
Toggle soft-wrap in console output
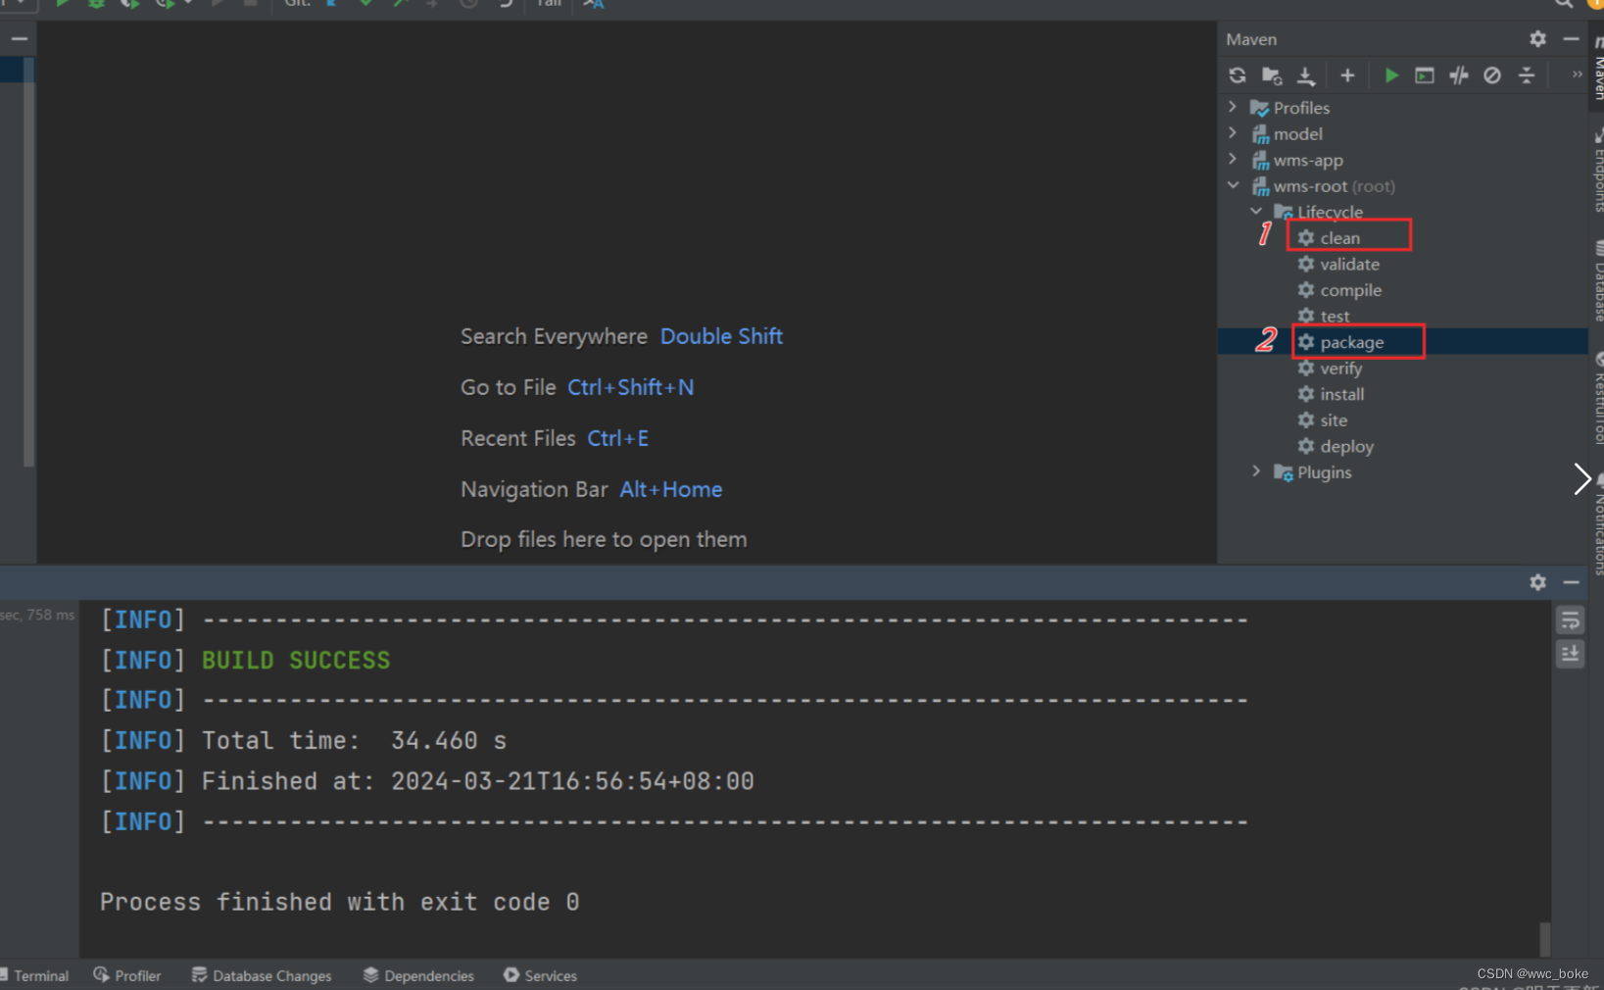click(1570, 620)
